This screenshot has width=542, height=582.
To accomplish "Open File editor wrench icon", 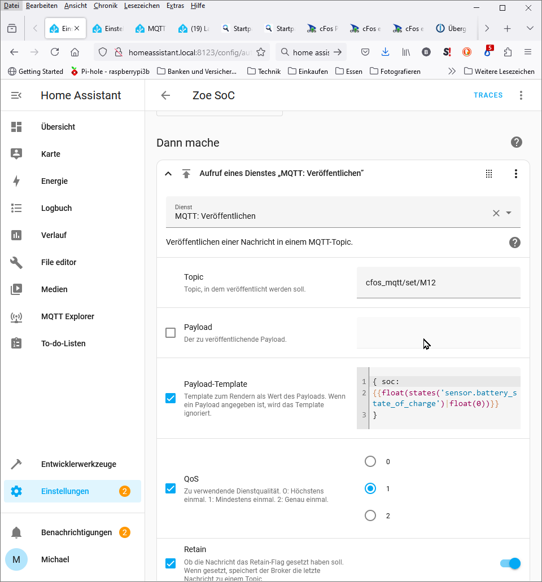I will [16, 262].
